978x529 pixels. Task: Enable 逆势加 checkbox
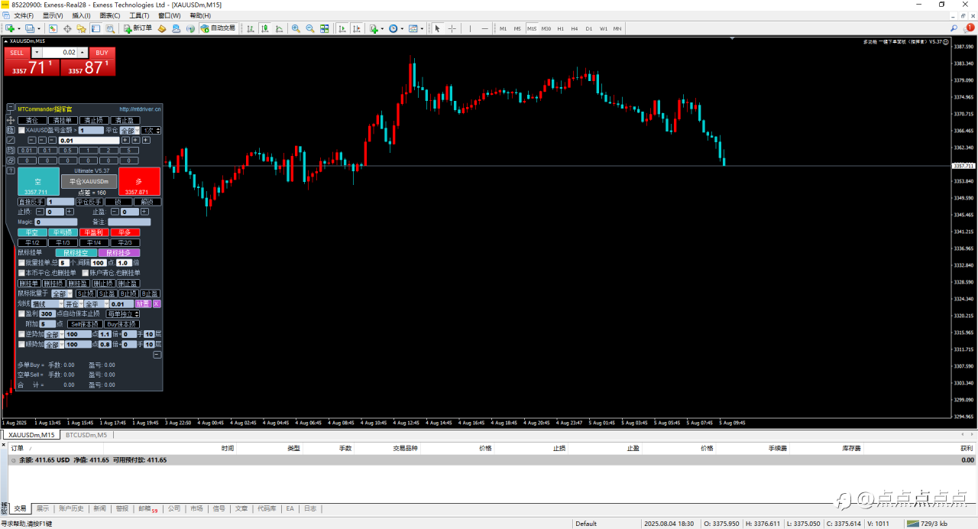pyautogui.click(x=21, y=334)
